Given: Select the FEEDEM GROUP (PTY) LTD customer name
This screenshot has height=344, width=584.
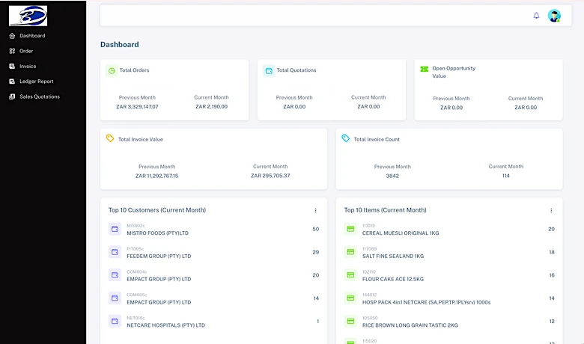Looking at the screenshot, I should (159, 257).
